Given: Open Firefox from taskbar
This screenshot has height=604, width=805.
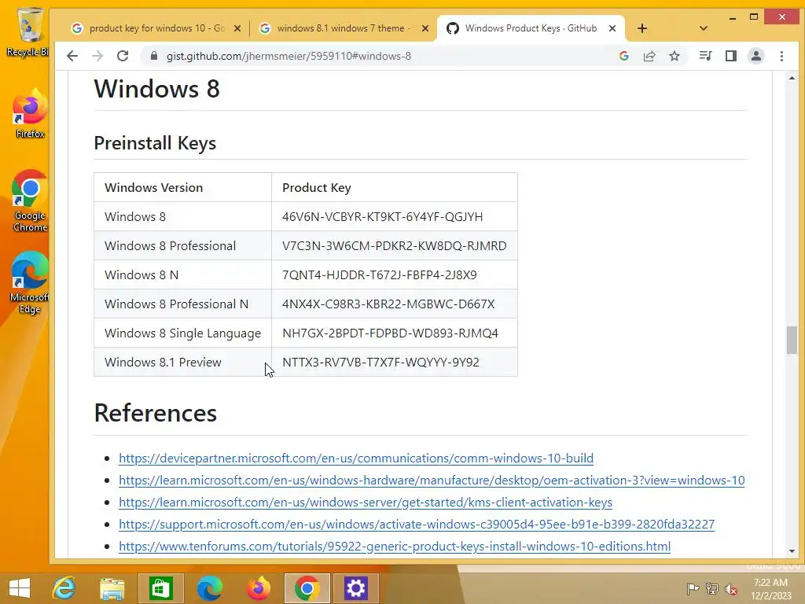Looking at the screenshot, I should coord(258,588).
